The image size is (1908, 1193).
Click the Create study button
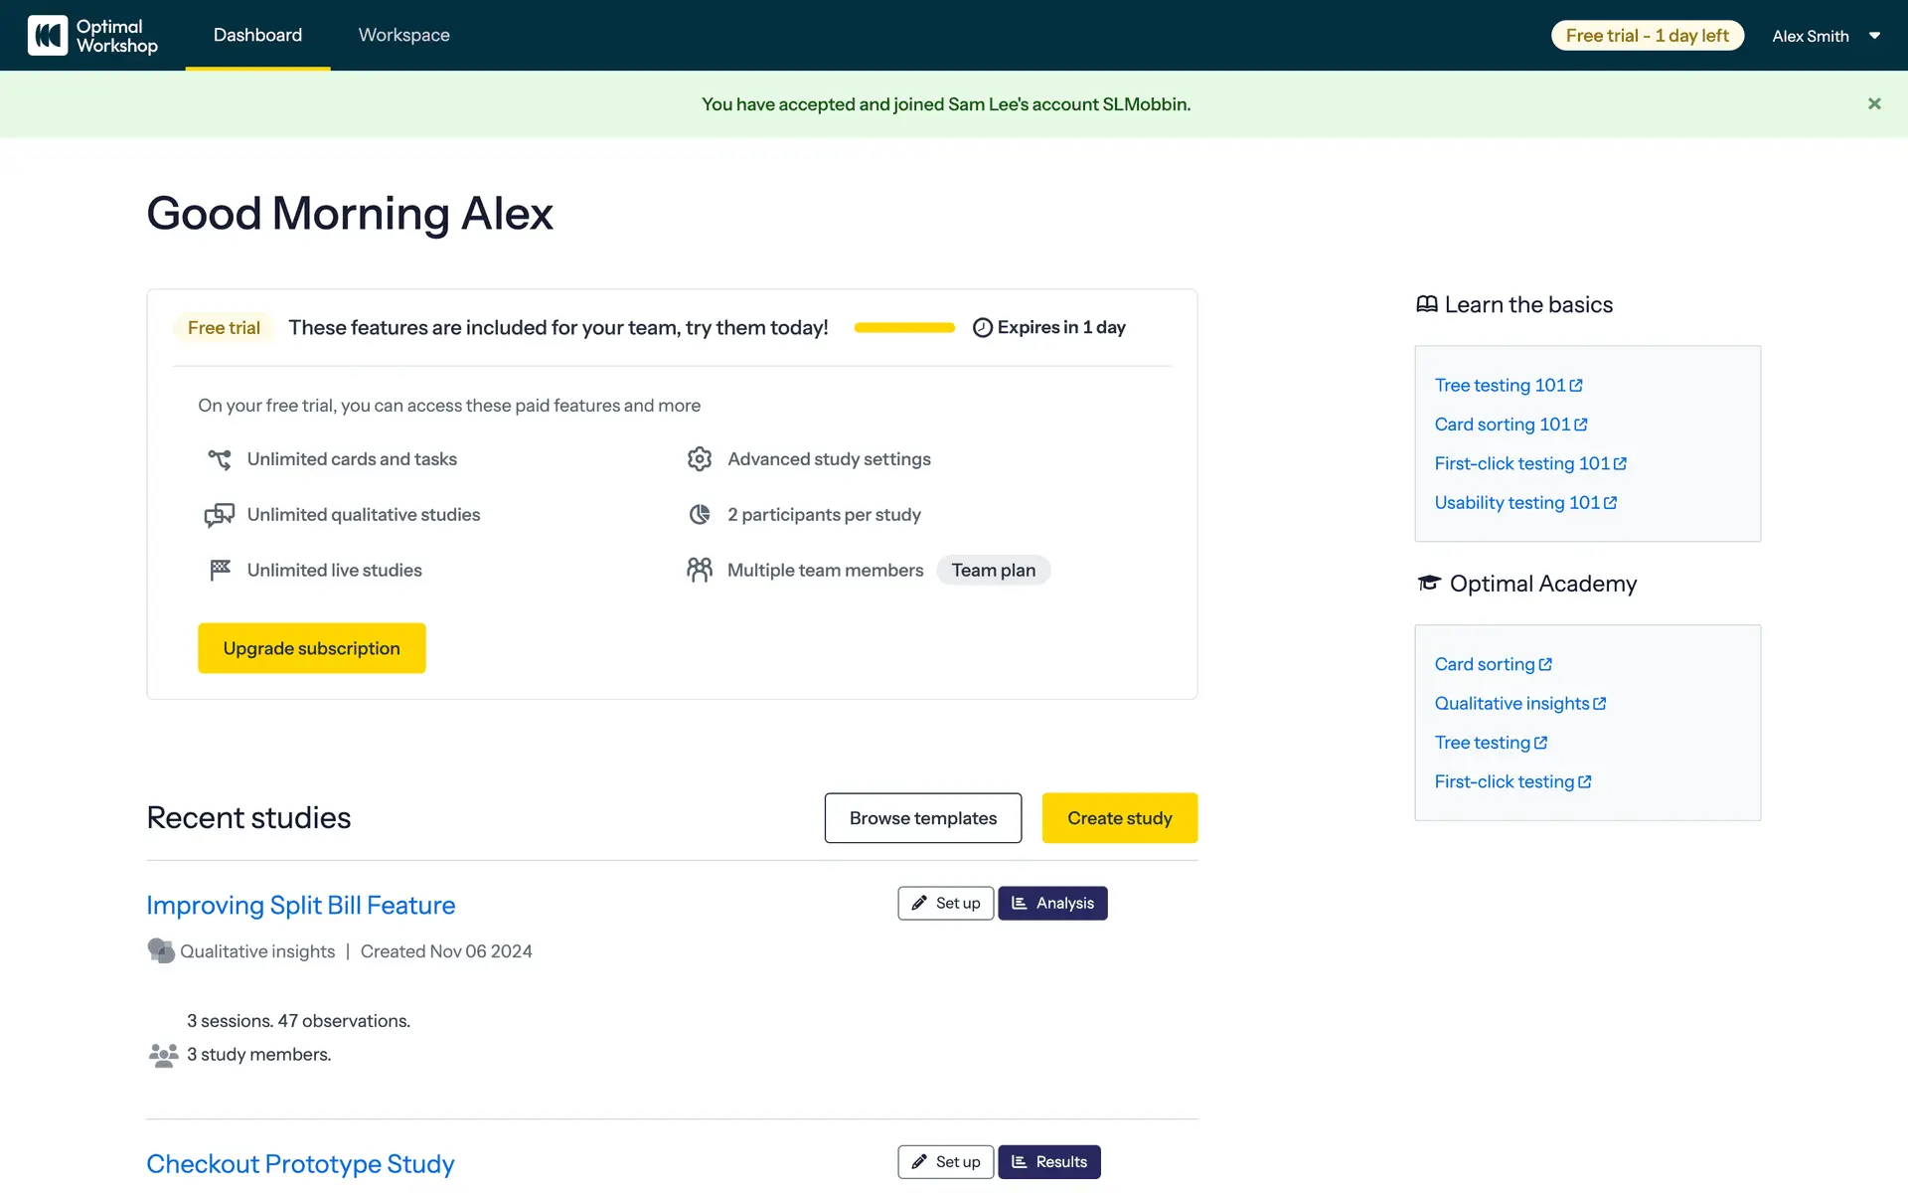1119,817
